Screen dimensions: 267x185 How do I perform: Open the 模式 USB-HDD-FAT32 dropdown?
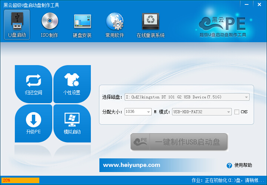coord(202,112)
